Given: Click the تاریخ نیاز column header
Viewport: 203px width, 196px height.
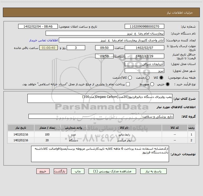Looking at the screenshot, I should click(x=21, y=128).
